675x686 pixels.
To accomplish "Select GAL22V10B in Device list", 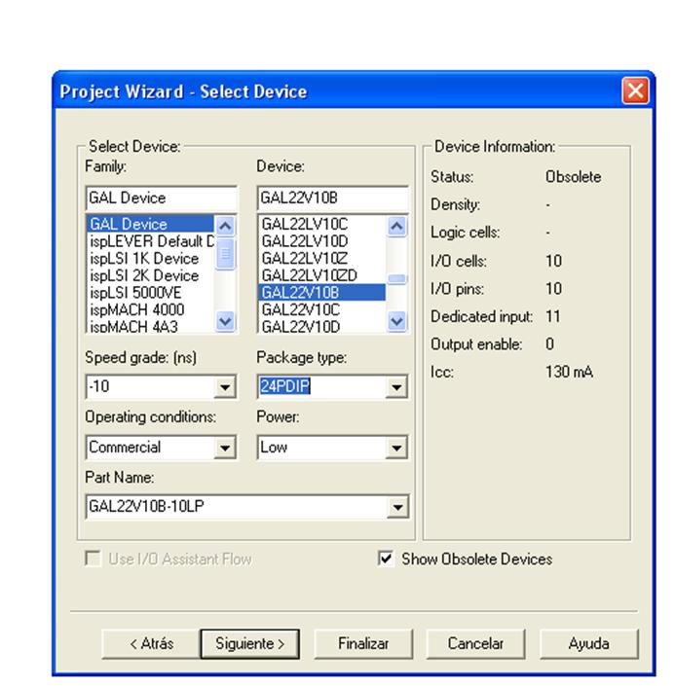I will (x=322, y=293).
